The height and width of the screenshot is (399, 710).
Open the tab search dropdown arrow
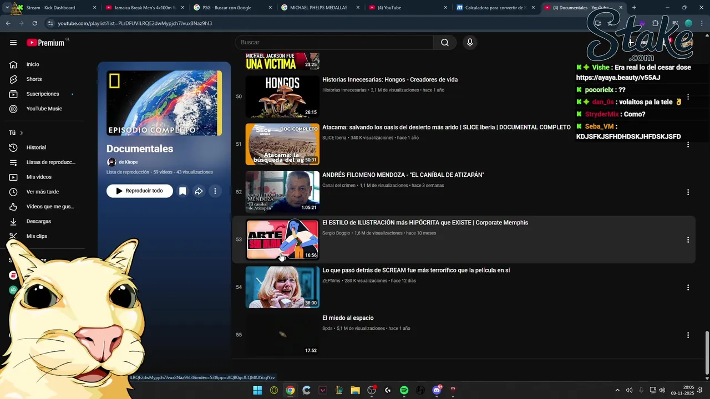(6, 8)
